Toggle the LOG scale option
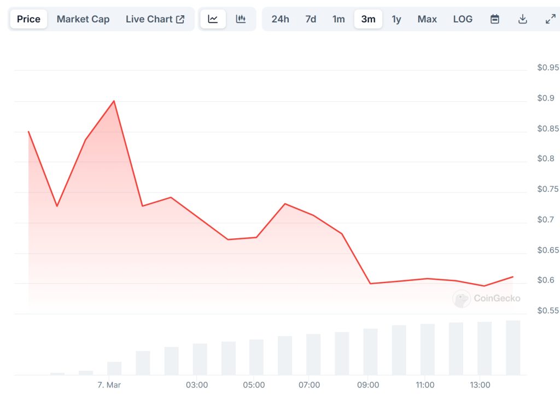Viewport: 560px width, 405px height. tap(463, 19)
